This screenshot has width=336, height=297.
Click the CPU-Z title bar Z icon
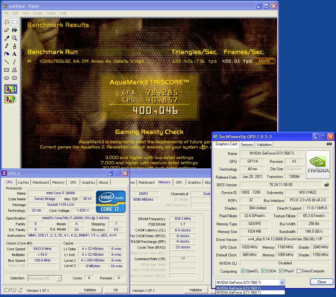[4, 173]
